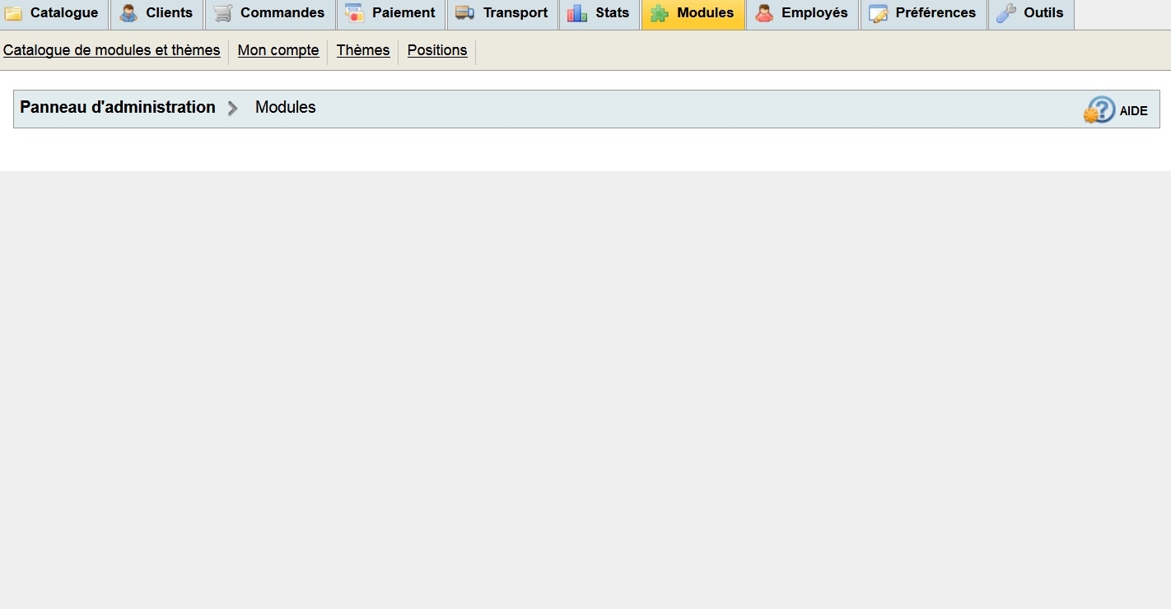Click the AIDE help label

click(x=1133, y=111)
